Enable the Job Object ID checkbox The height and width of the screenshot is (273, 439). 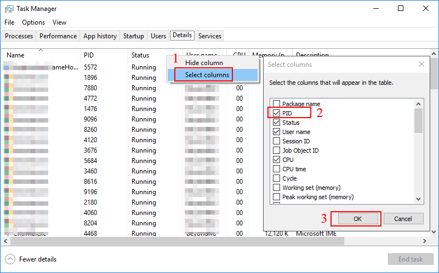click(x=276, y=150)
